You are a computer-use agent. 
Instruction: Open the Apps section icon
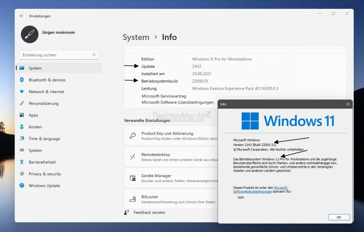pyautogui.click(x=22, y=115)
